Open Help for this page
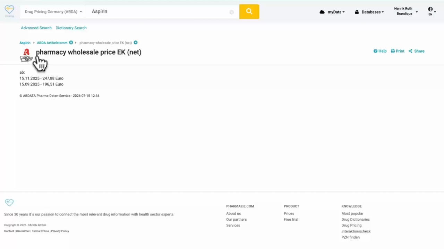 380,51
